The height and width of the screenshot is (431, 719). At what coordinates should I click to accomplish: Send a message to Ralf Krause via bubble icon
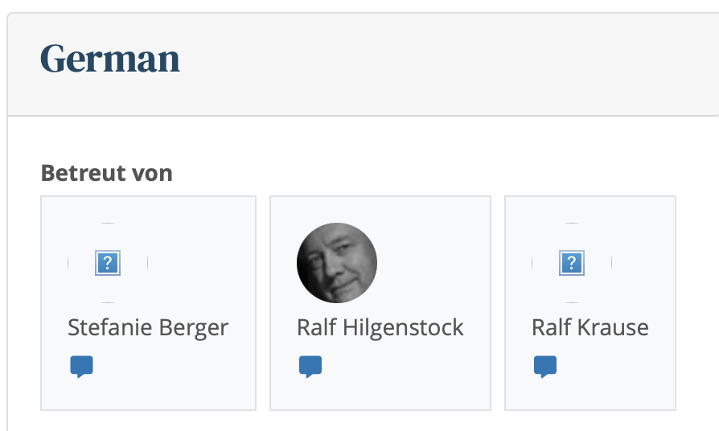[x=545, y=367]
